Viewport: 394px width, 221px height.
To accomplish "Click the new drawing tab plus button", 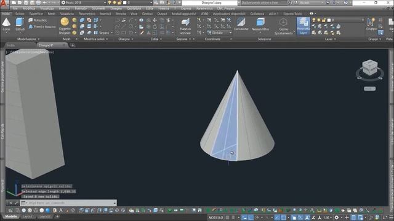I will point(73,45).
